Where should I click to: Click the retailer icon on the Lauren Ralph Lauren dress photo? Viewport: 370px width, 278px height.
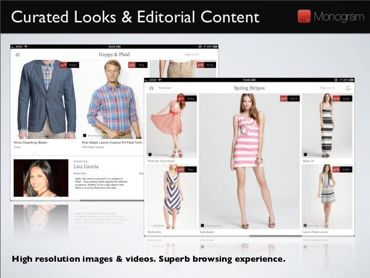click(305, 226)
